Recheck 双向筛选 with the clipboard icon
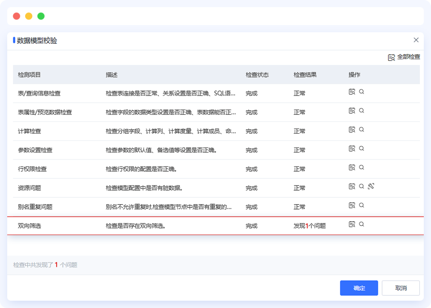The width and height of the screenshot is (431, 308). (352, 224)
